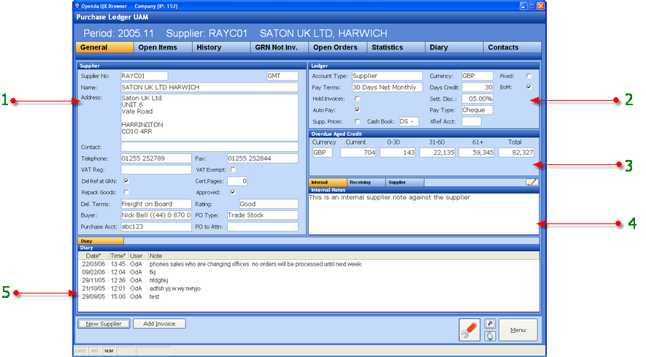Screen dimensions: 646x357
Task: Uncheck the Del Ref at GRN checkbox
Action: pyautogui.click(x=126, y=181)
